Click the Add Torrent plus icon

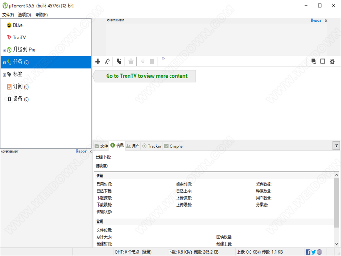[x=98, y=62]
